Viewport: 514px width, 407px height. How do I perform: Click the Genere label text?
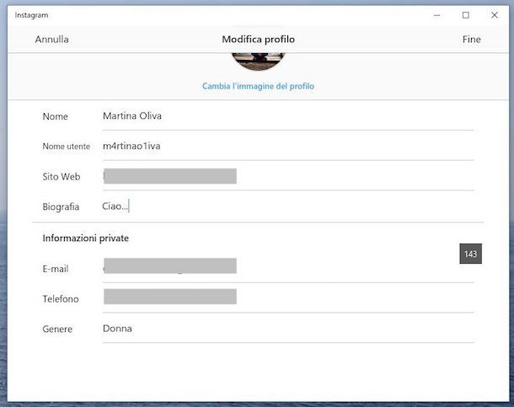pyautogui.click(x=57, y=329)
